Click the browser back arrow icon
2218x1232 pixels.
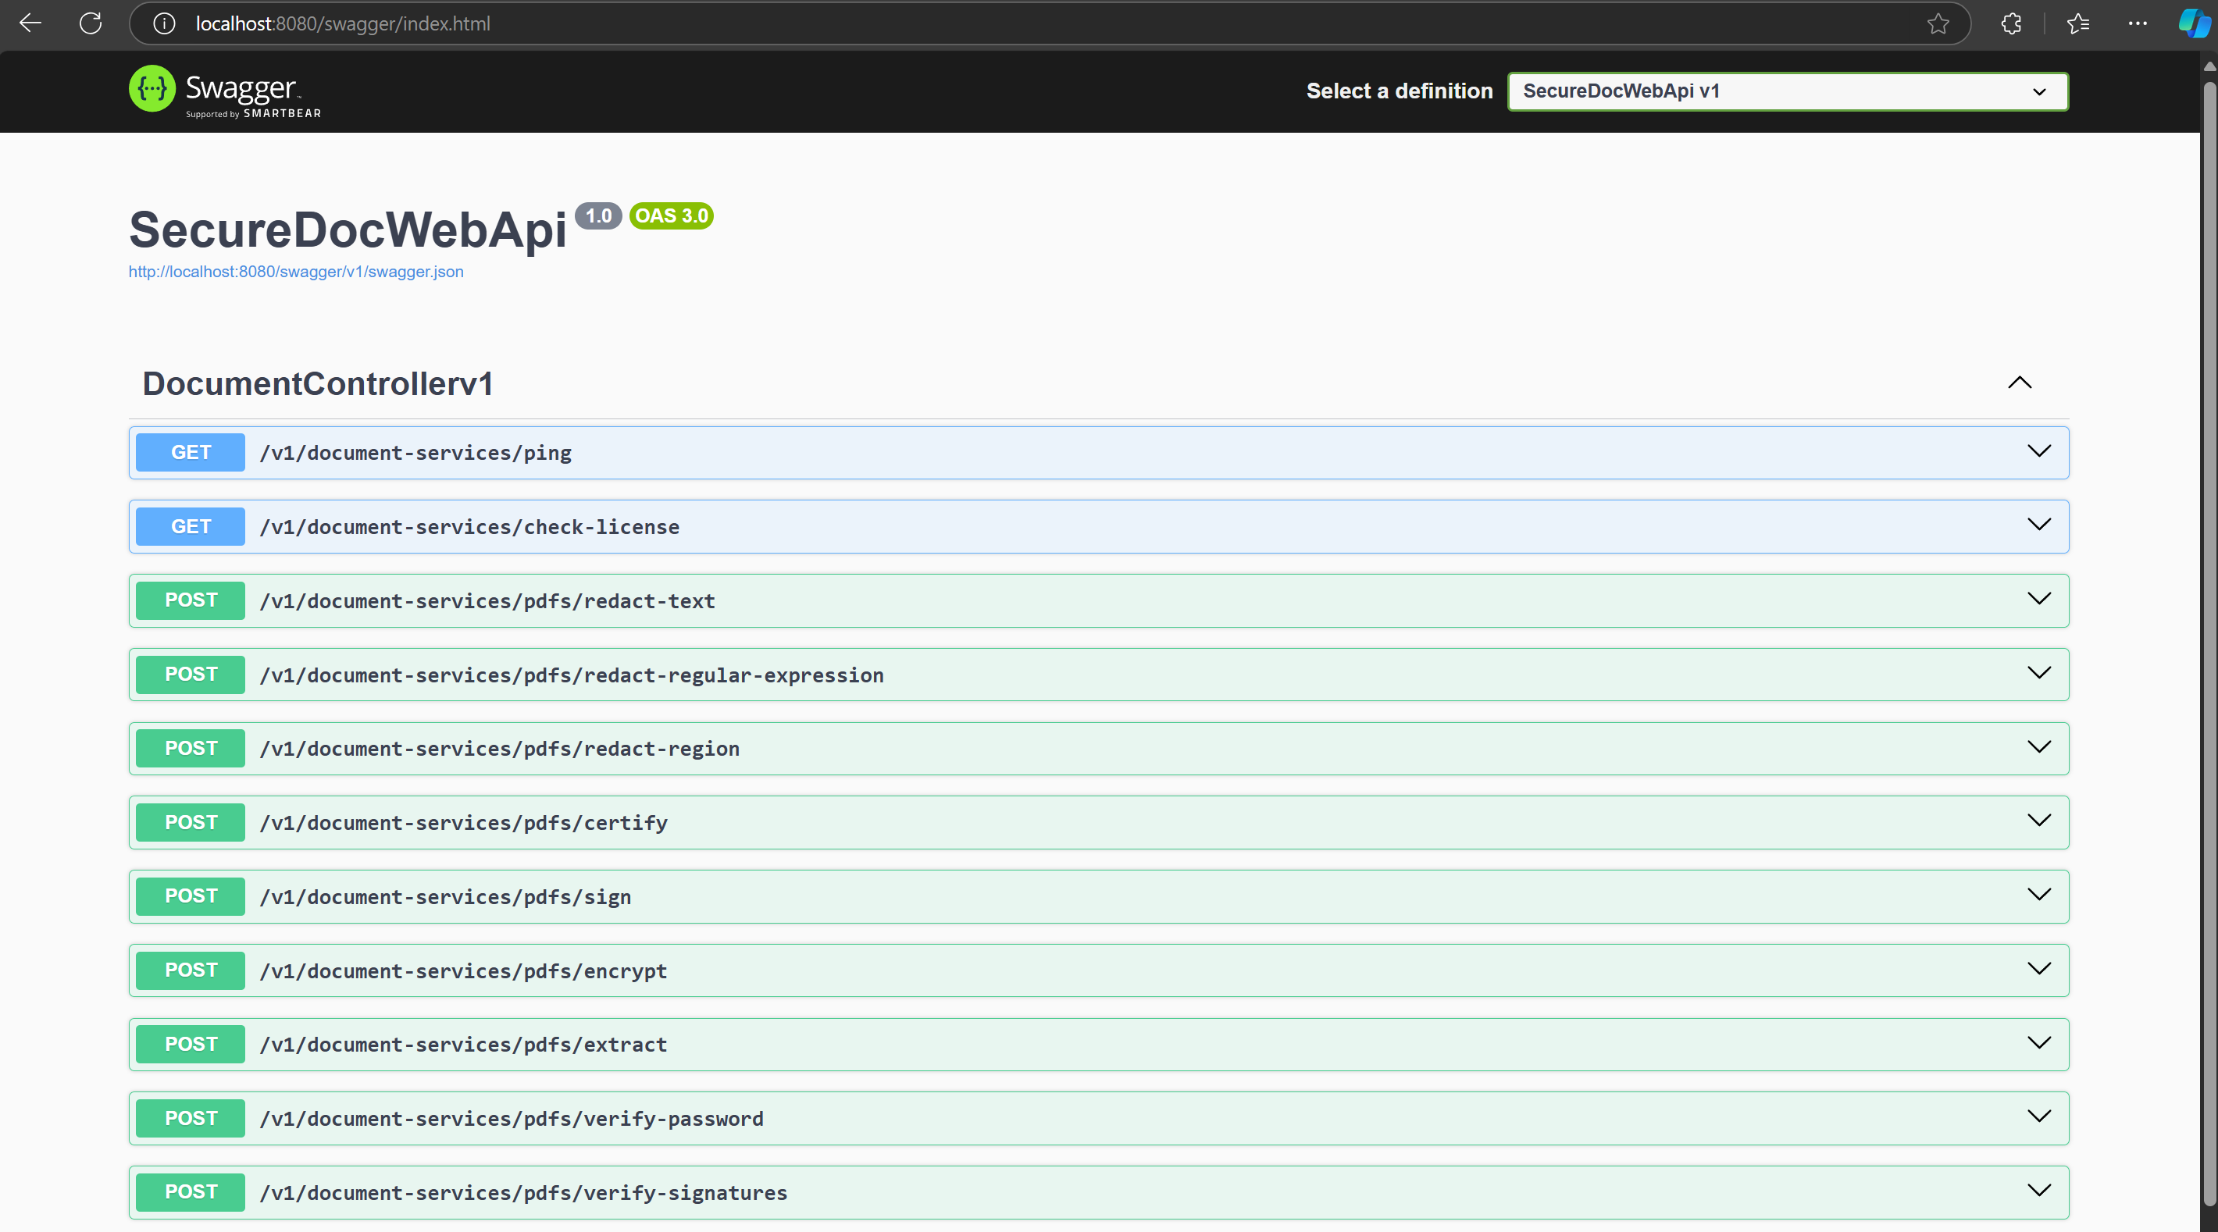tap(30, 23)
